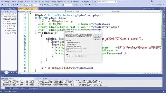
Task: Close the GUID の作成 dialog
Action: 99,32
